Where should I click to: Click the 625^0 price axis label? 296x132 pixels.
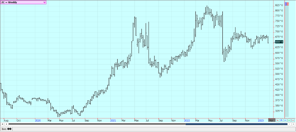[x=279, y=48]
